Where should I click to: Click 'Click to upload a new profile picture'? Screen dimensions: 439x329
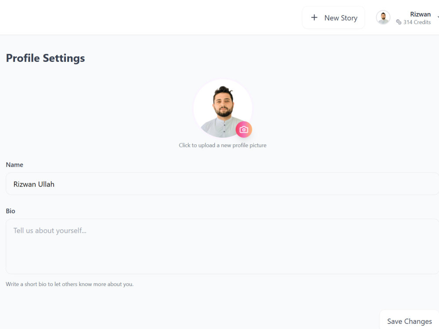tap(223, 145)
